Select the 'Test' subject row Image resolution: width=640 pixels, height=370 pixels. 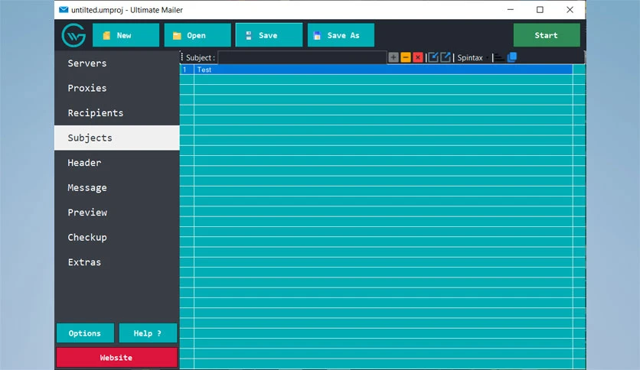383,70
